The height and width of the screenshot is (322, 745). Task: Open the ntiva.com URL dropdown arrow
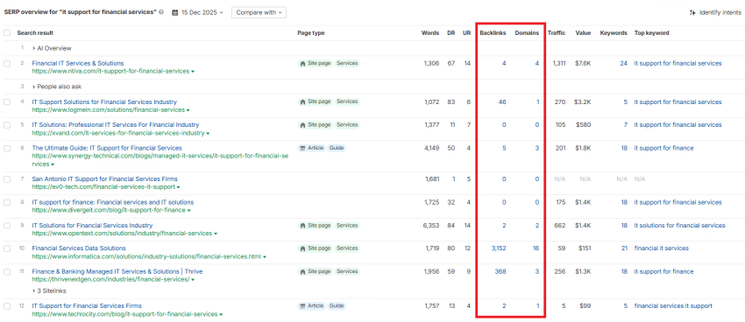(193, 72)
